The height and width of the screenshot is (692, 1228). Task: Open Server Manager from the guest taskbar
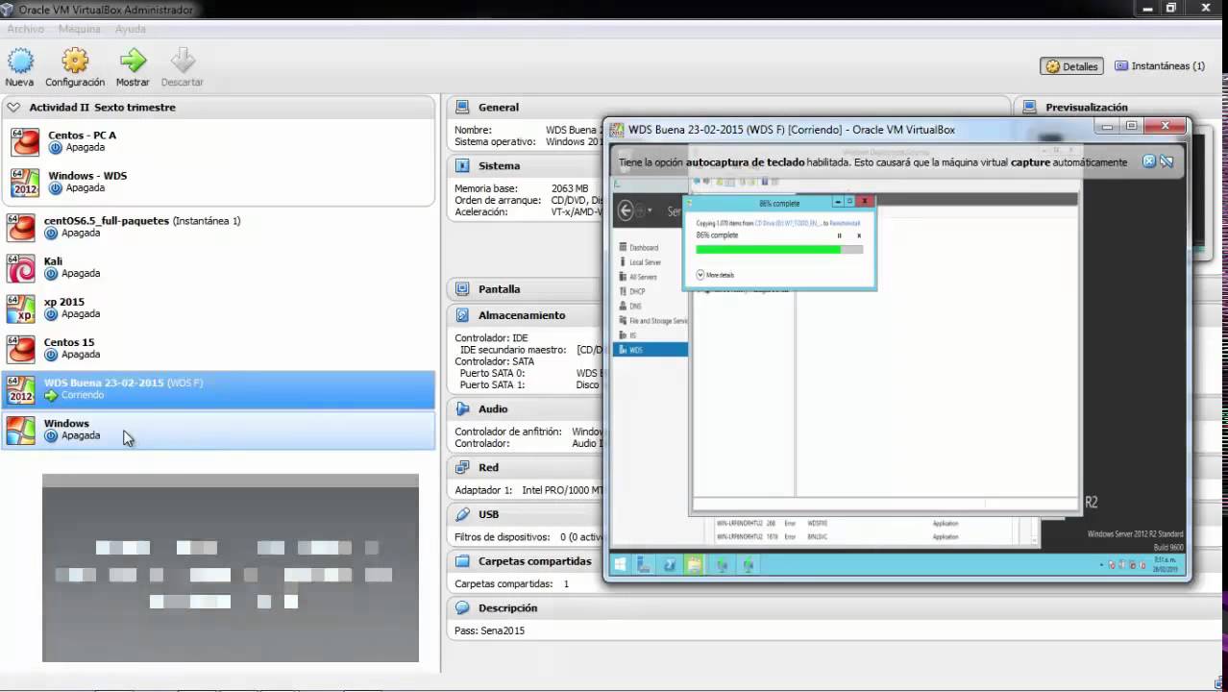coord(644,565)
